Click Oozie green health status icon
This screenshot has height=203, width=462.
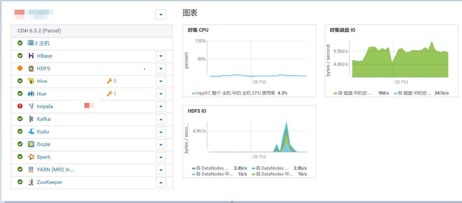click(20, 144)
